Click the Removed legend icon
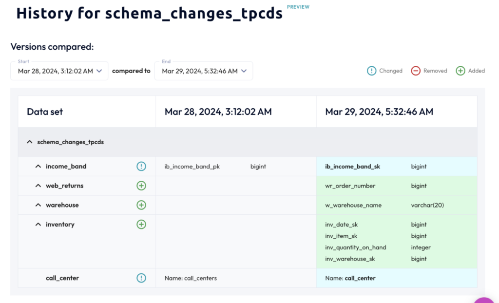 (x=415, y=71)
